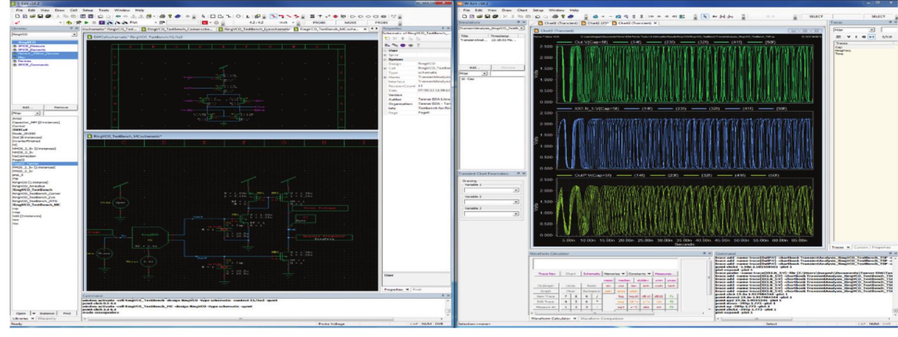The height and width of the screenshot is (337, 898).
Task: Switch to RingVCO_TestBench_Eye schematic tab
Action: coord(255,29)
